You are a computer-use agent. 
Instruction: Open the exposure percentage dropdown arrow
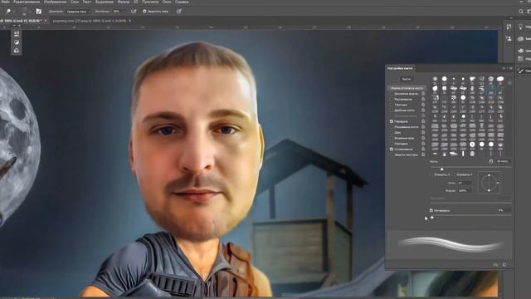pyautogui.click(x=124, y=12)
